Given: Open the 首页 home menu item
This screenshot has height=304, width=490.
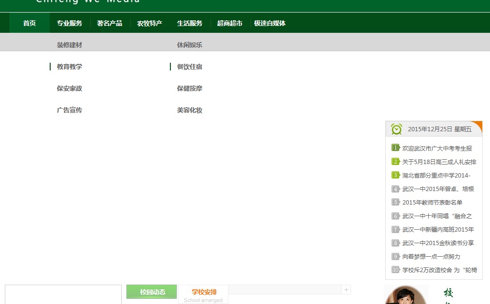Looking at the screenshot, I should click(x=29, y=23).
